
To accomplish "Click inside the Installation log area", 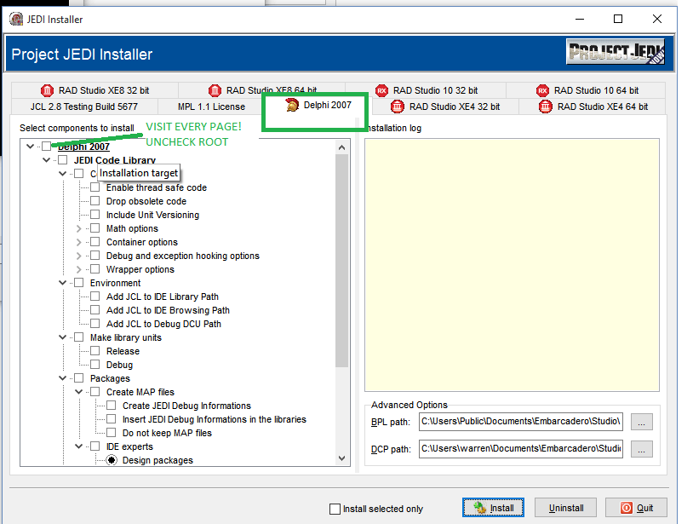I will (x=512, y=265).
